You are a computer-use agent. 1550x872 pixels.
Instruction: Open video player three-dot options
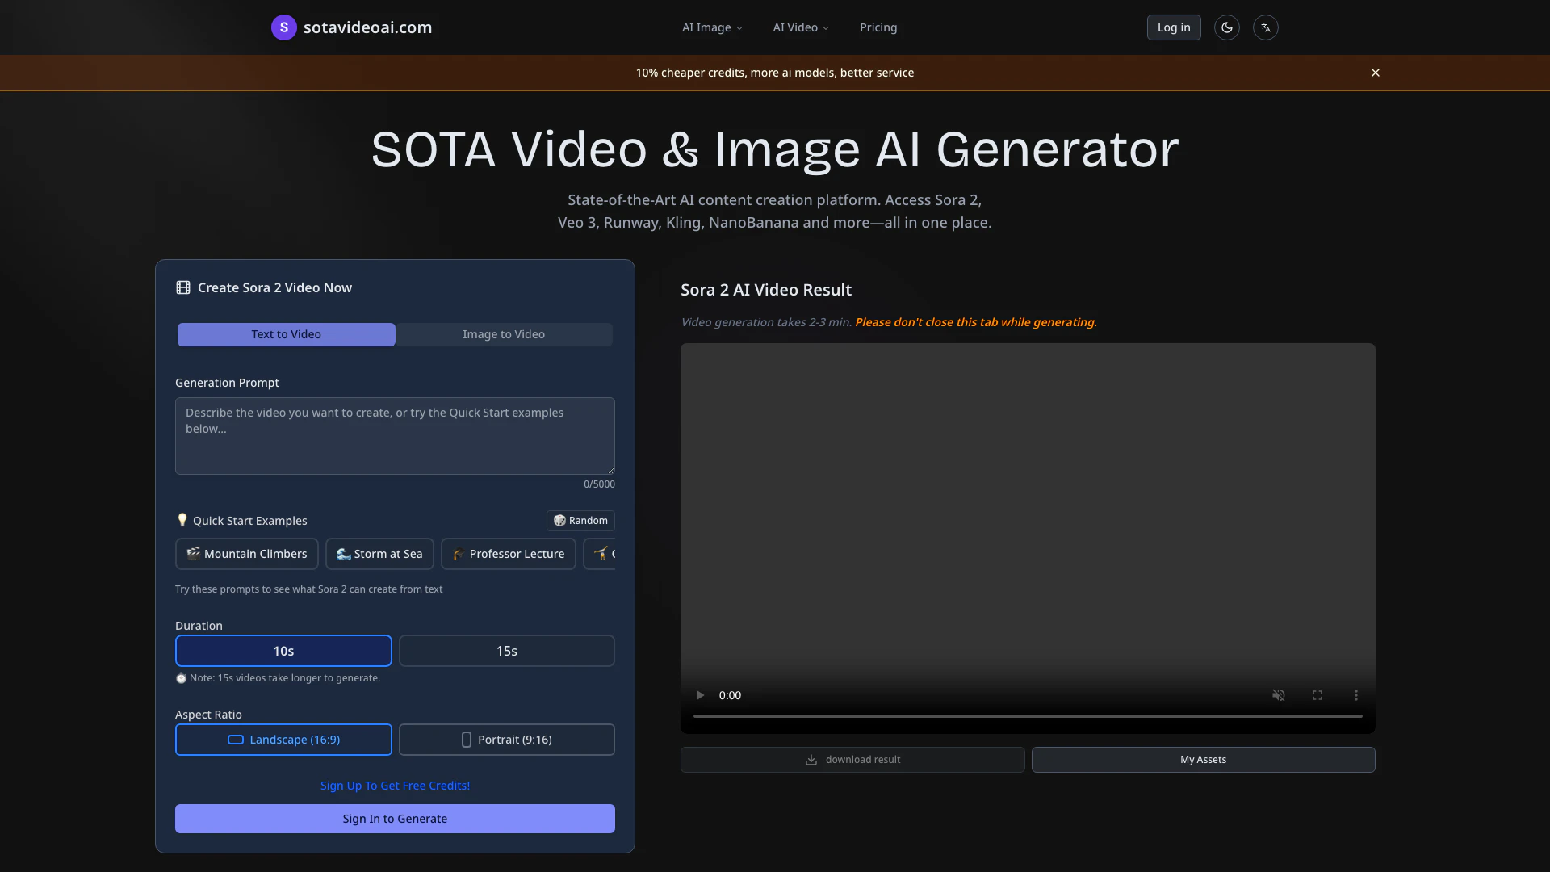1355,695
